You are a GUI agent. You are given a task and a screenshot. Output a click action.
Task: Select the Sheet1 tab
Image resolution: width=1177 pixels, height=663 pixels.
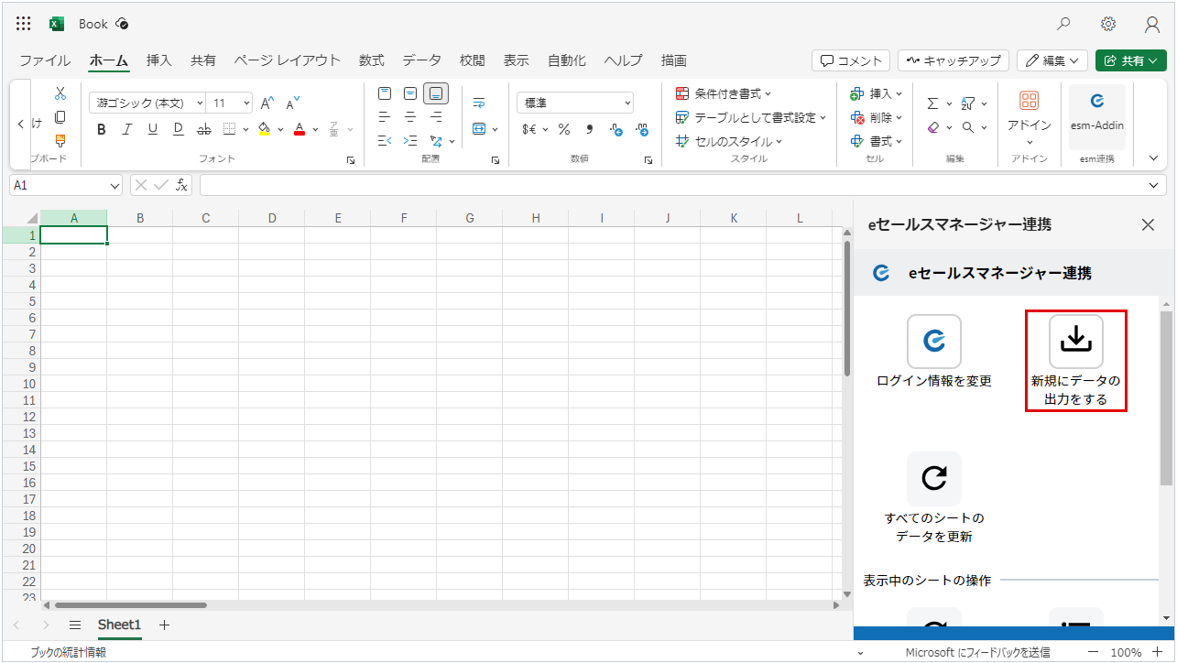(x=120, y=625)
